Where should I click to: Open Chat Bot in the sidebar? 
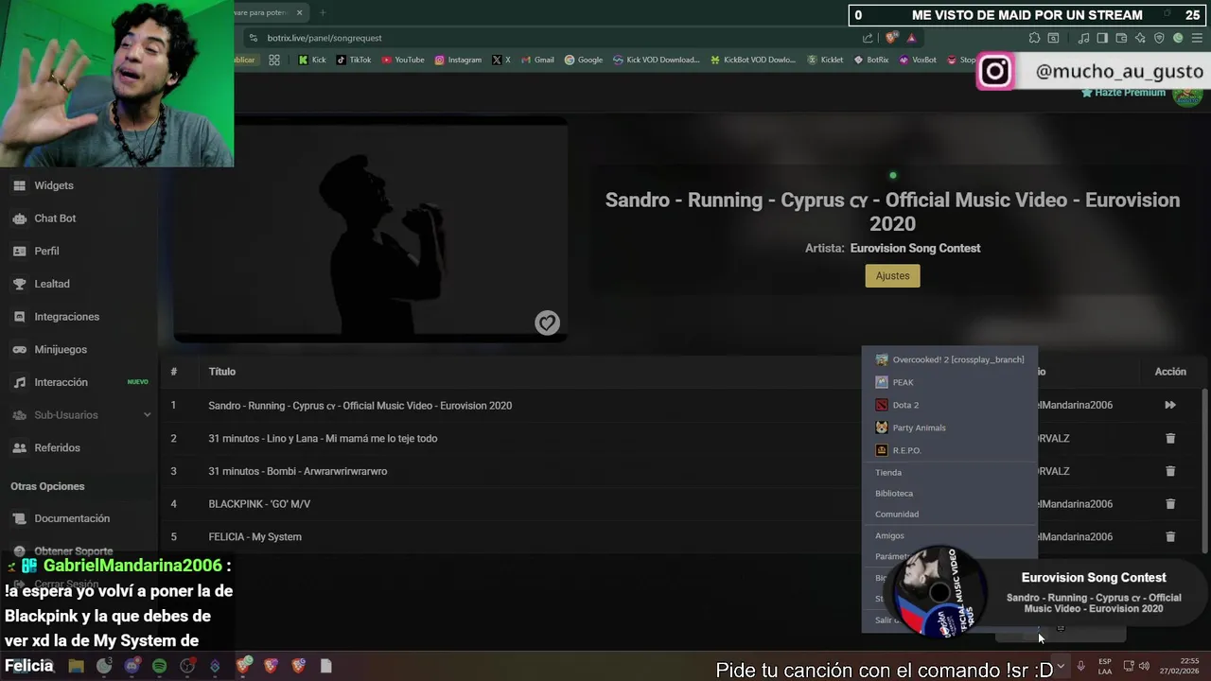point(55,218)
